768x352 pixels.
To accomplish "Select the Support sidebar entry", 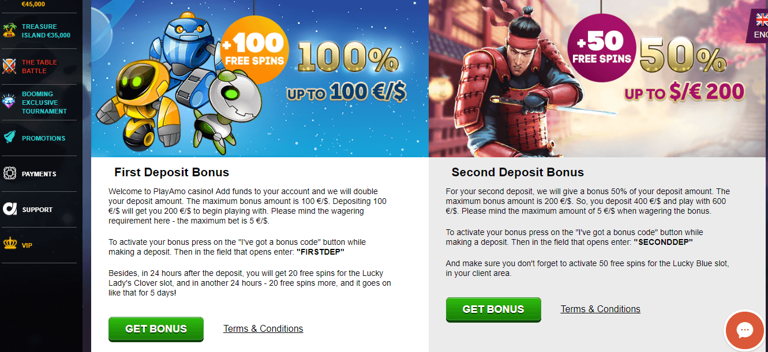I will point(38,209).
